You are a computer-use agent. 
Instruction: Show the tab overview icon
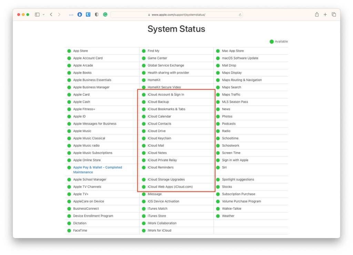tap(334, 14)
